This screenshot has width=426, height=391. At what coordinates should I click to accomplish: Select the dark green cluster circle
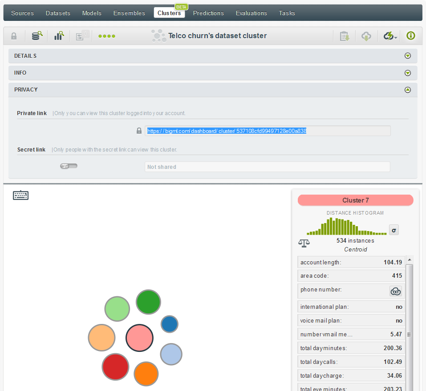[x=148, y=302]
